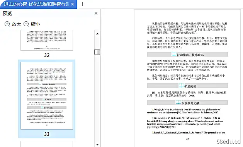Screen dimensions: 243x147
Task: Click the 预览 panel title
Action: [7, 14]
